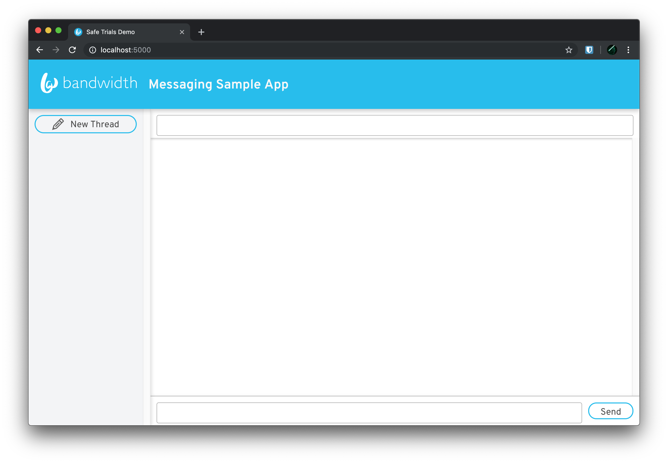Click the browser back arrow

(x=40, y=50)
